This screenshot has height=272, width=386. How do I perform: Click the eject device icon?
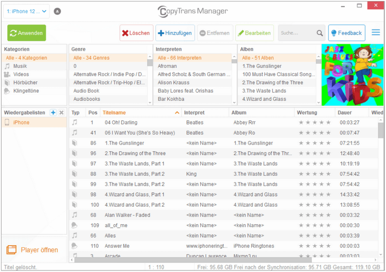coord(57,11)
